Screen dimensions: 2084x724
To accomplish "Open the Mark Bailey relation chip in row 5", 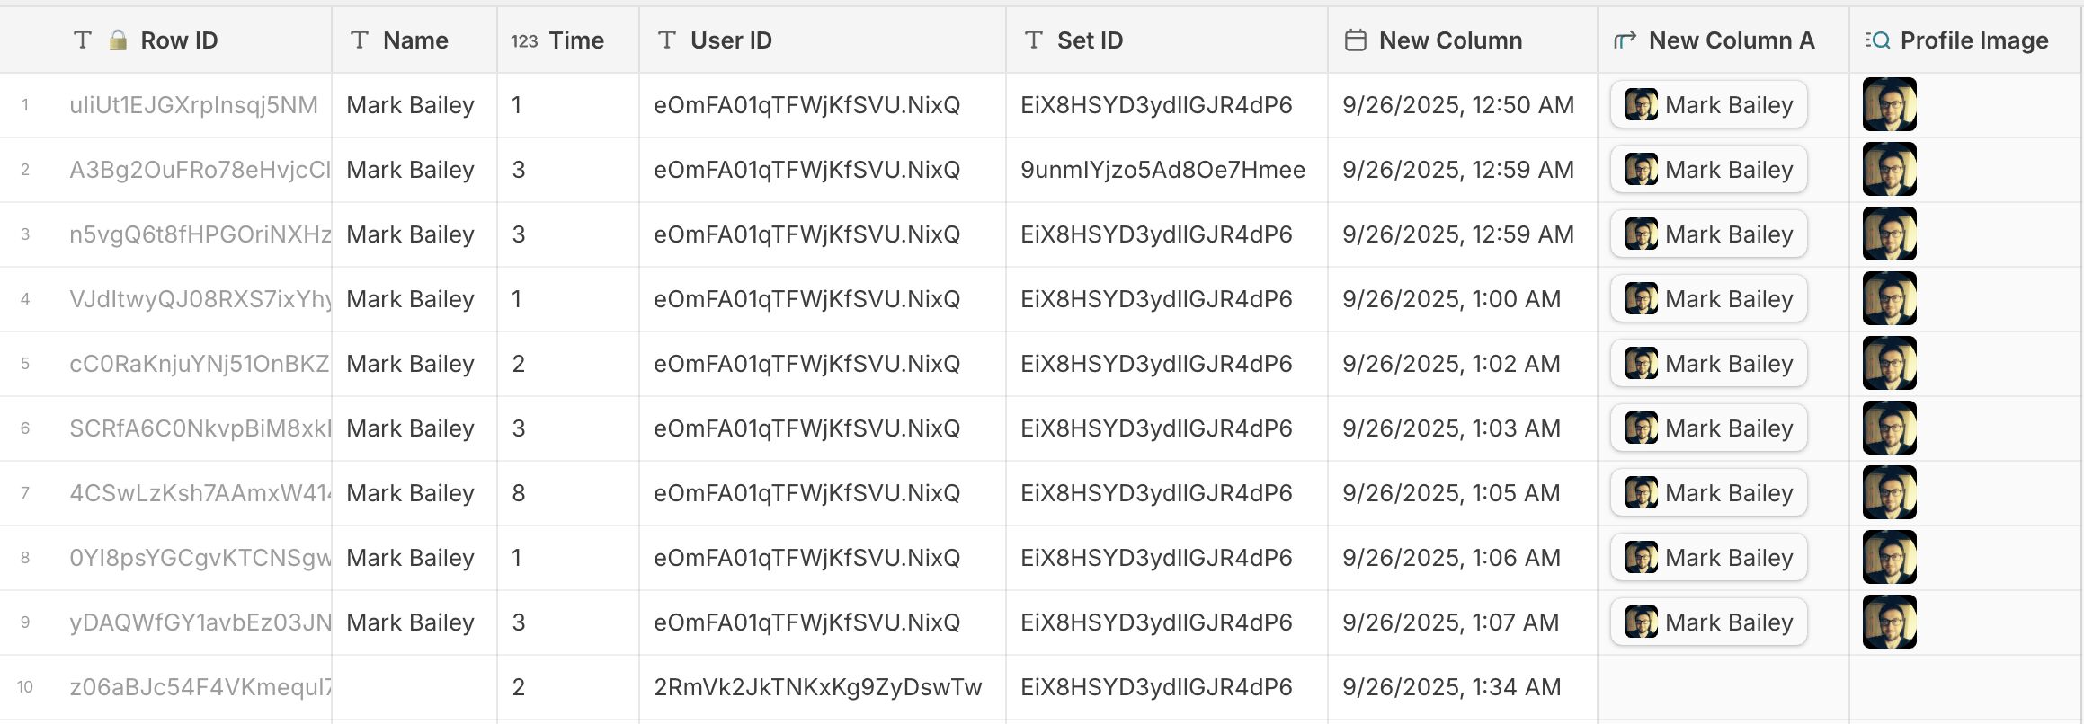I will pos(1708,364).
